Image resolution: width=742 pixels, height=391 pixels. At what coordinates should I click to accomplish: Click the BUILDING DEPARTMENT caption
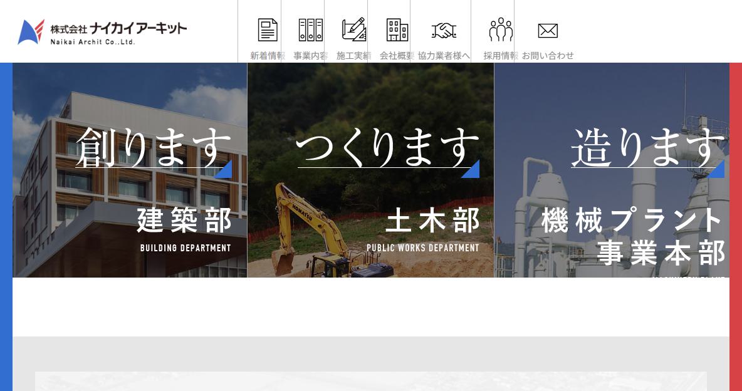click(x=185, y=248)
